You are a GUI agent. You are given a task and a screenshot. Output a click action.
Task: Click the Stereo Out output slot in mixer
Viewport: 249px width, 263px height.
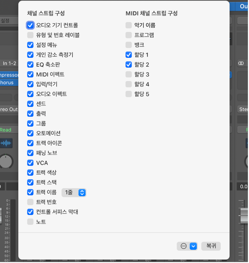[9, 109]
